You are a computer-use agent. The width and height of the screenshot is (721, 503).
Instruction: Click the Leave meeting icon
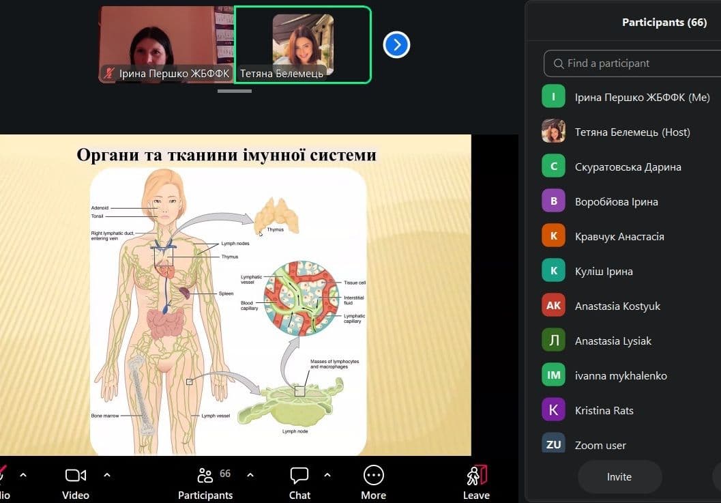(476, 476)
